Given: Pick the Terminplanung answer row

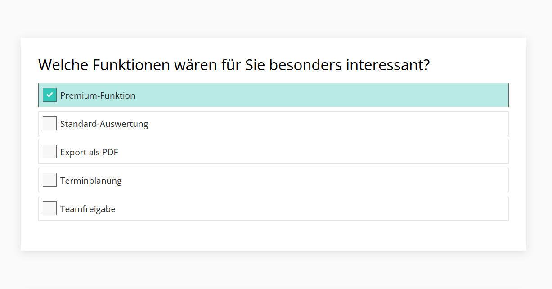Looking at the screenshot, I should tap(315, 180).
